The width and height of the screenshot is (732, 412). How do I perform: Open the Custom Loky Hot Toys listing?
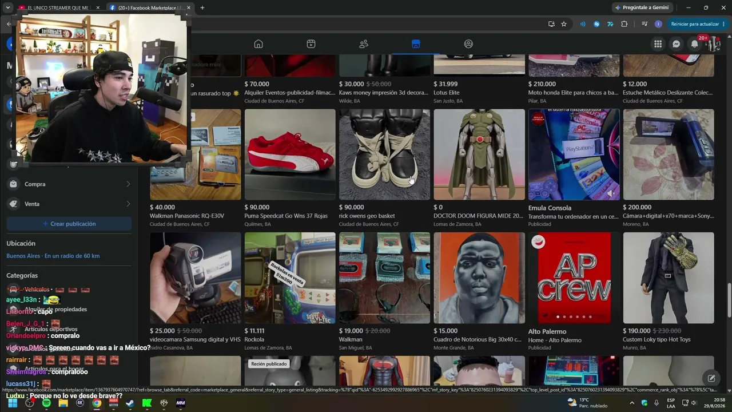click(x=669, y=278)
